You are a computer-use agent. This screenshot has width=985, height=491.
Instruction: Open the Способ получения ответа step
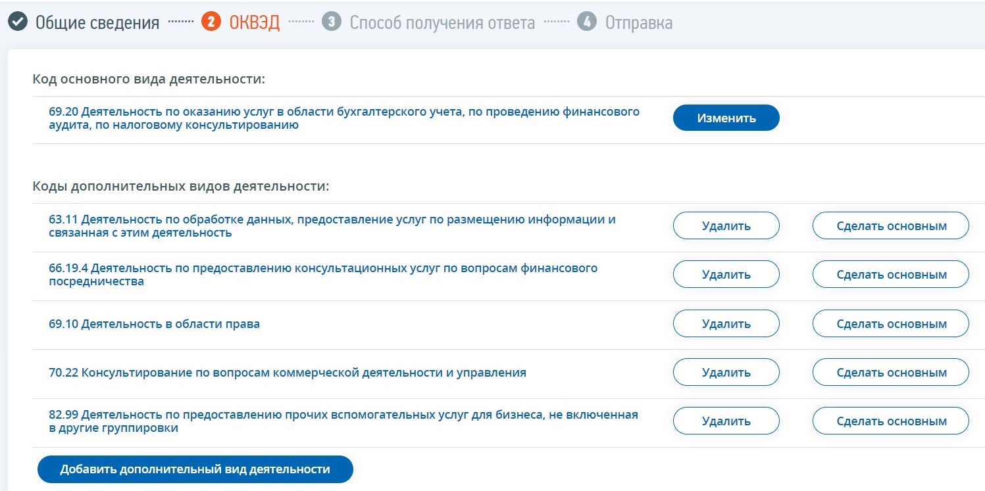point(442,23)
